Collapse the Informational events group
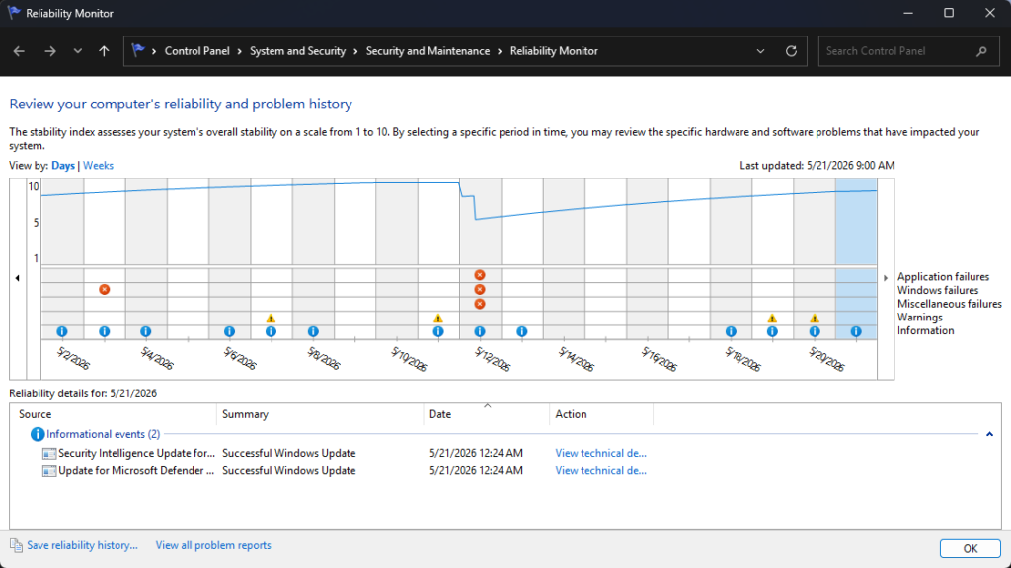Screen dimensions: 1011x568 (x=989, y=434)
